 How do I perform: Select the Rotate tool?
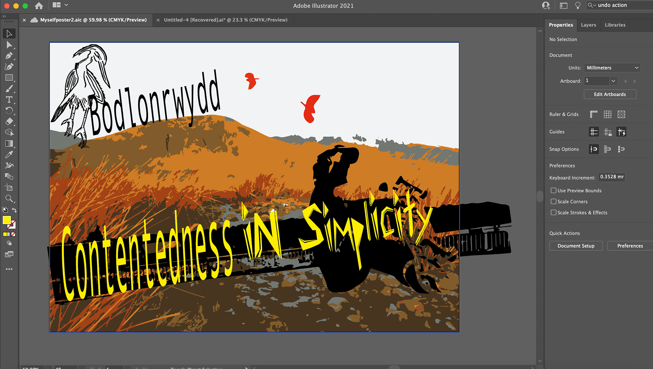click(9, 111)
